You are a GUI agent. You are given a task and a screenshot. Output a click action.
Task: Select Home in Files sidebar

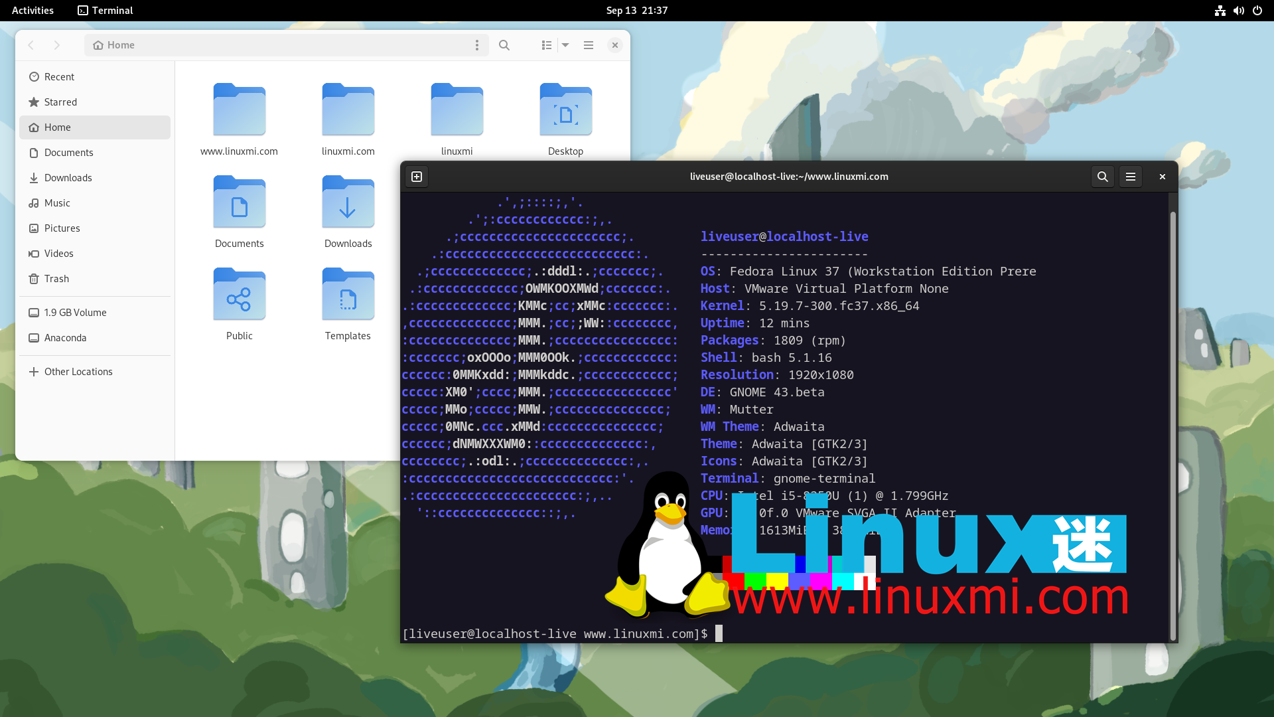tap(95, 127)
